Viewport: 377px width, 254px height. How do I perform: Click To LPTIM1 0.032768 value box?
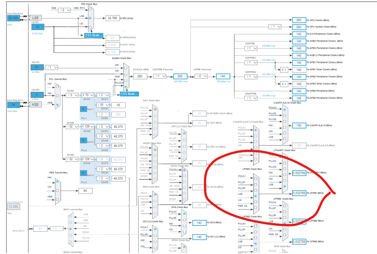coord(299,193)
